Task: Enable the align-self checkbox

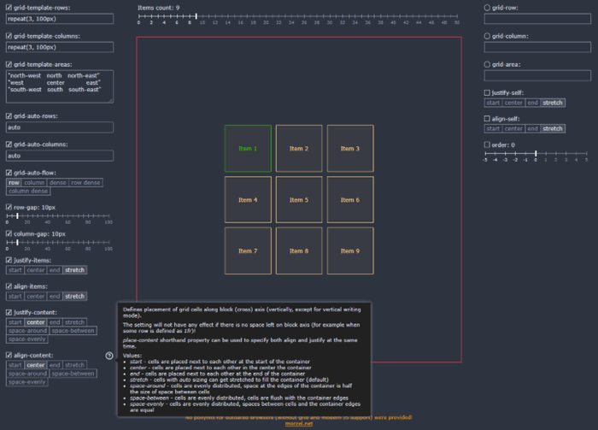Action: coord(487,119)
